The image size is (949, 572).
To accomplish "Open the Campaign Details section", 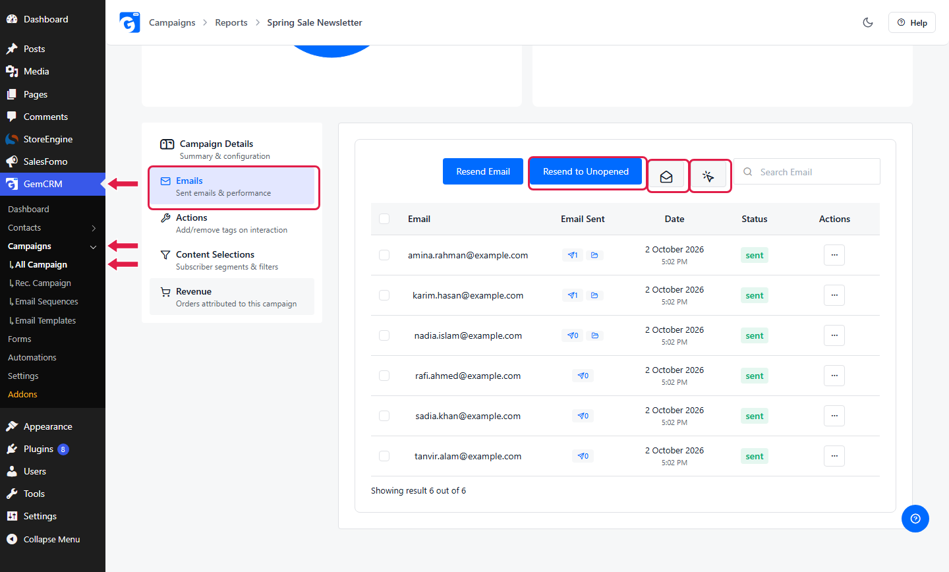I will (232, 150).
